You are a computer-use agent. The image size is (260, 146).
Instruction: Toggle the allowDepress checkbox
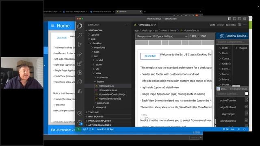point(246,120)
